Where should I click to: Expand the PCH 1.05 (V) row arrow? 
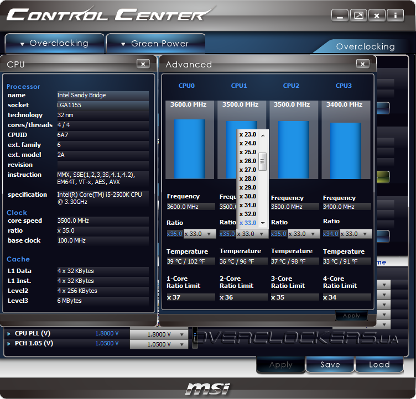pyautogui.click(x=9, y=344)
